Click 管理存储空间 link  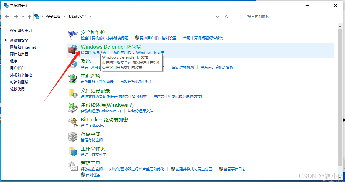point(92,140)
